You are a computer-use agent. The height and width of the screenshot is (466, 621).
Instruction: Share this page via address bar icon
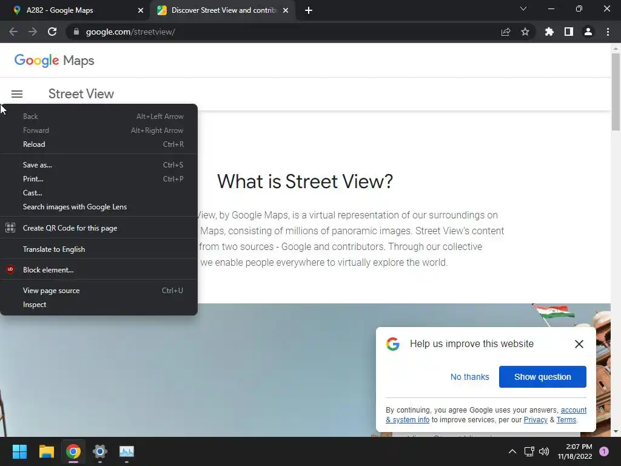(506, 32)
